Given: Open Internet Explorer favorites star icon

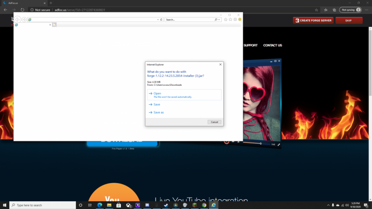Looking at the screenshot, I should click(x=231, y=20).
